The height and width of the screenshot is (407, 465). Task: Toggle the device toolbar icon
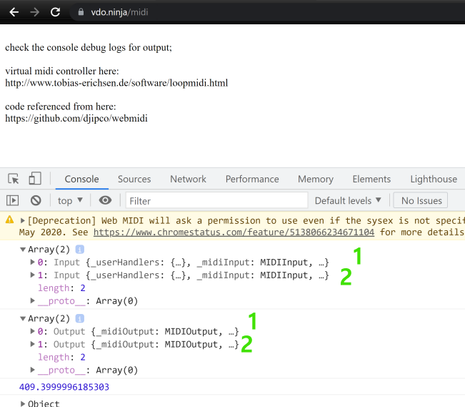coord(35,179)
